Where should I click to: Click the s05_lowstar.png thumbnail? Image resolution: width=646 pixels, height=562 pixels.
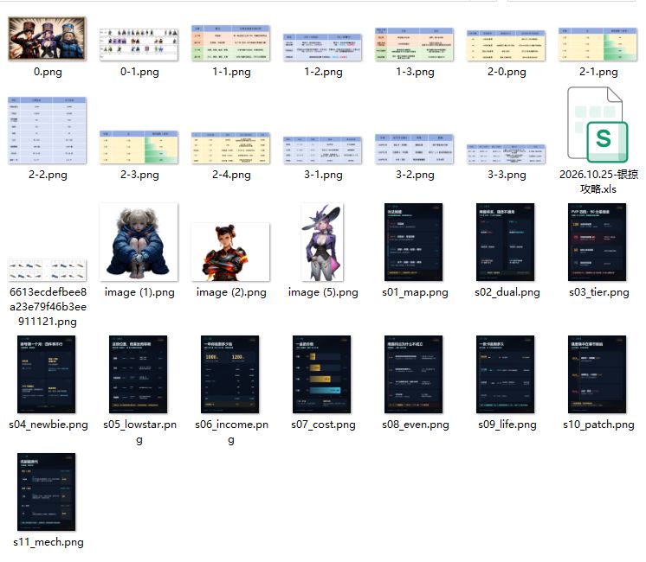[139, 374]
